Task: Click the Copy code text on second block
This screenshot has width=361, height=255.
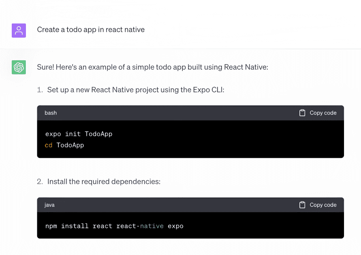Action: pyautogui.click(x=323, y=205)
